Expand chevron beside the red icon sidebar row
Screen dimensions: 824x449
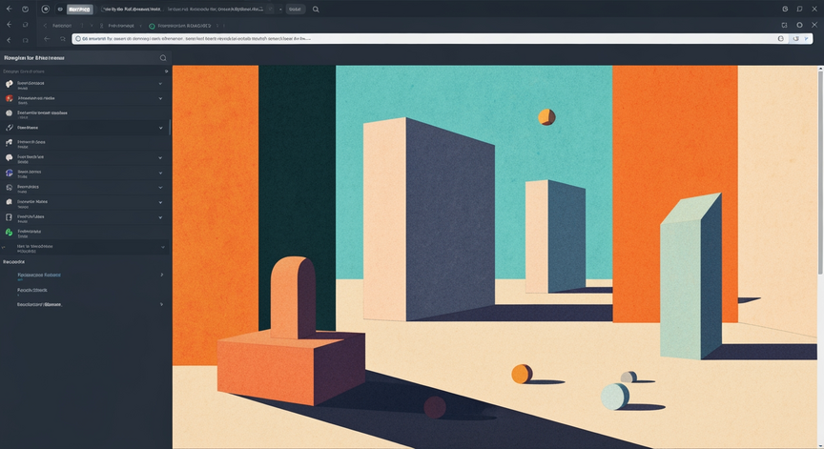click(160, 98)
